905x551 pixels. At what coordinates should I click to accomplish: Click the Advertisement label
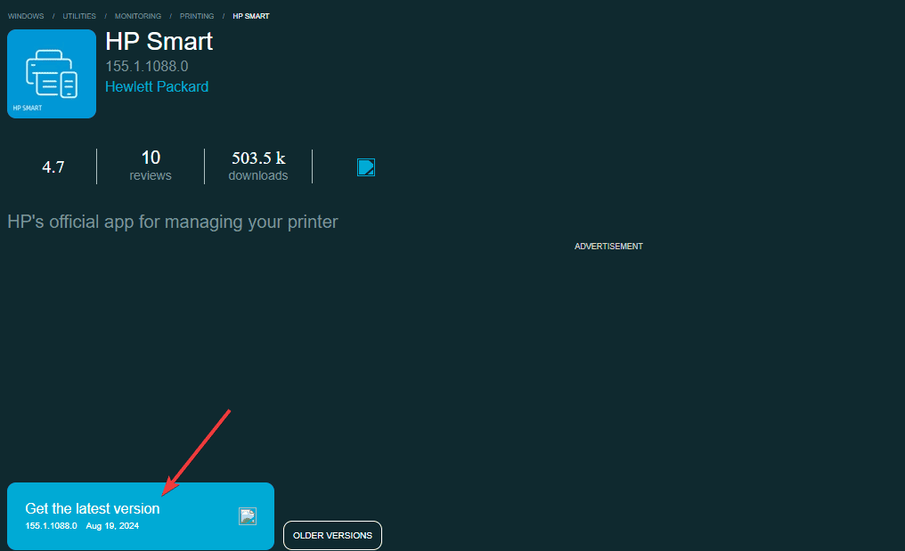(x=608, y=247)
